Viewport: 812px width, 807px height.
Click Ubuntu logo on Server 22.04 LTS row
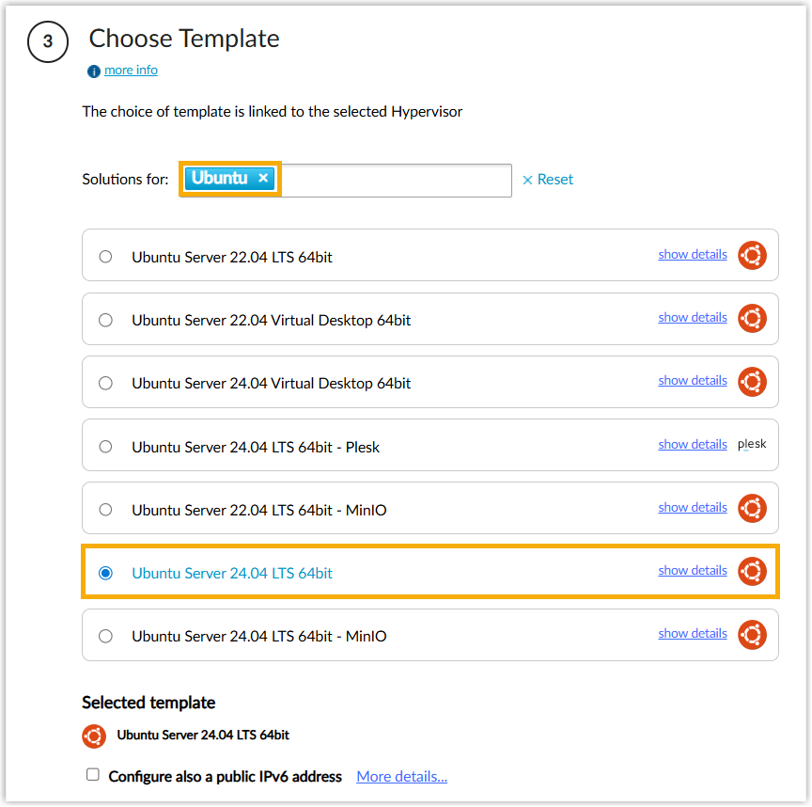coord(751,255)
